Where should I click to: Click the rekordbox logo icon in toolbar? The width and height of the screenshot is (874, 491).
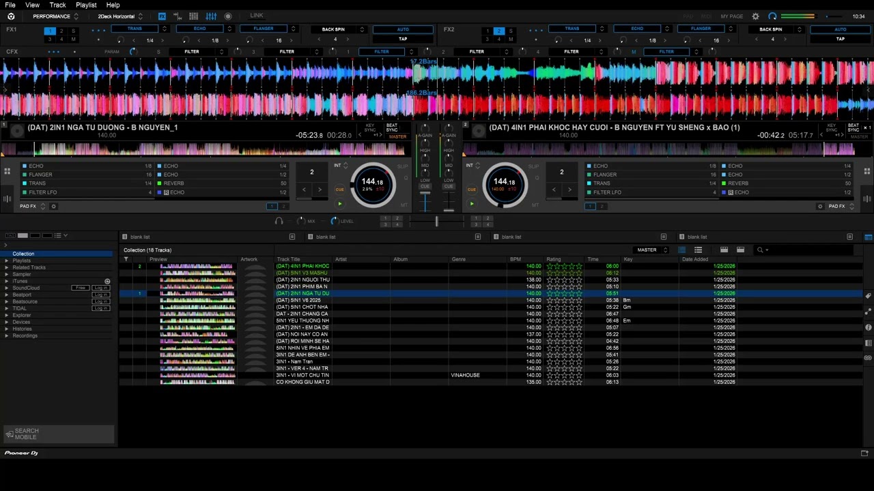(x=11, y=16)
